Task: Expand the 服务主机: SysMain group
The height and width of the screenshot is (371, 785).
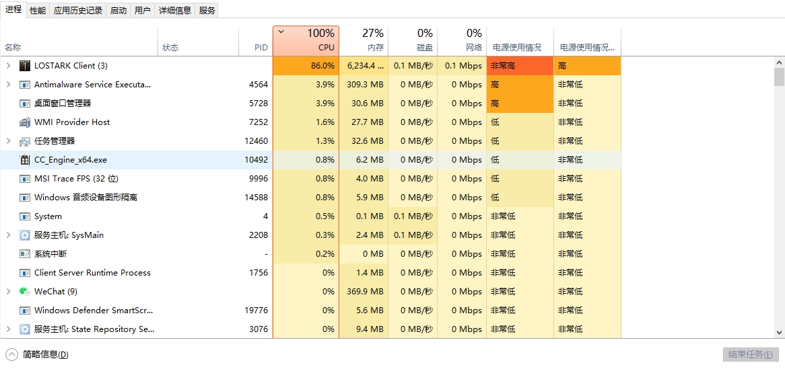Action: point(8,235)
